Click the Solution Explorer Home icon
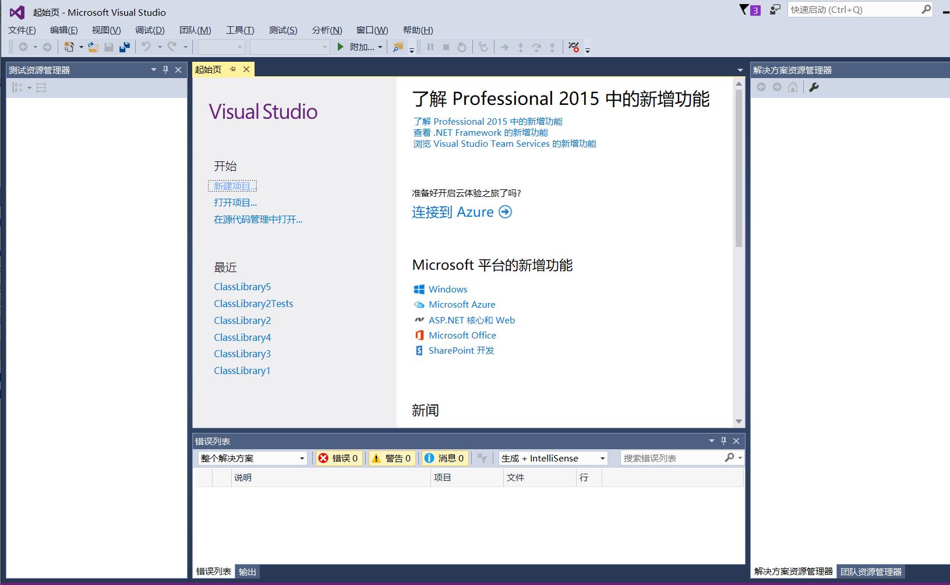 pyautogui.click(x=793, y=87)
